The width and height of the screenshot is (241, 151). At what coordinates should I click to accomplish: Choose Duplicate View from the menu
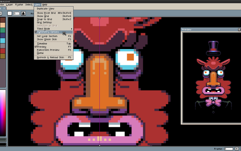coord(53,9)
